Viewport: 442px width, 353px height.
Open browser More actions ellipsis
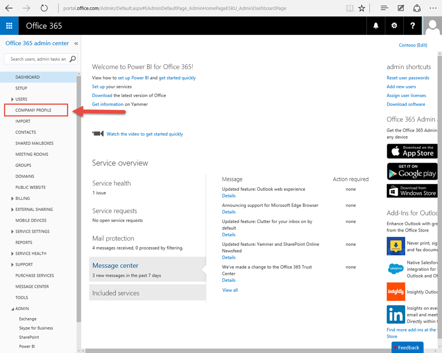(x=433, y=8)
